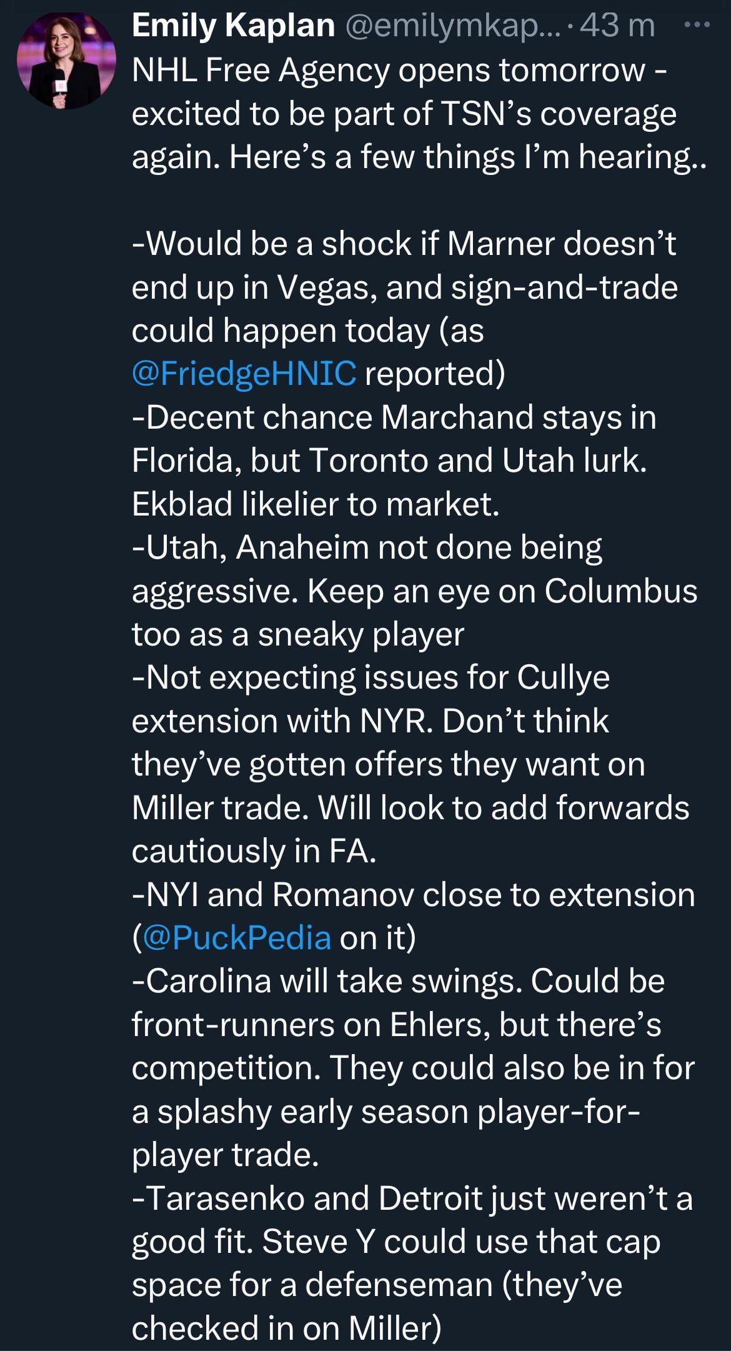This screenshot has height=1351, width=731.
Task: Open the Emily Kaplan display name link
Action: point(233,26)
